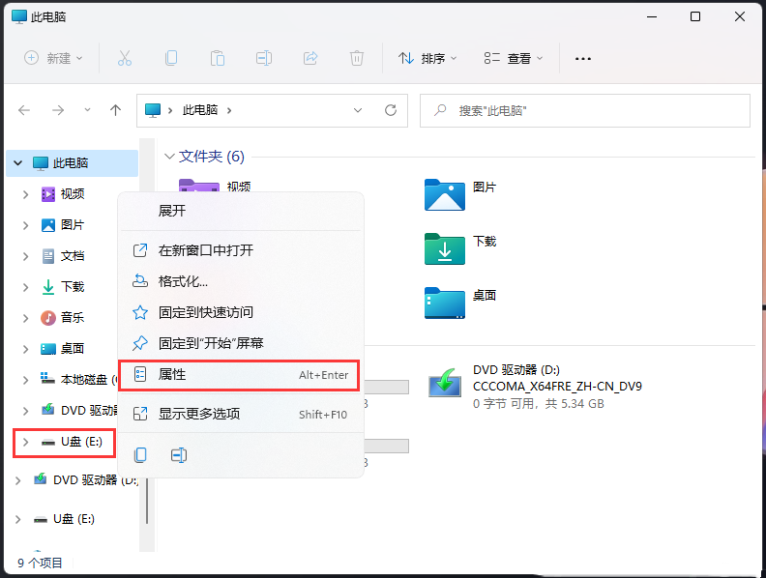Click the Copy icon in toolbar

(x=171, y=58)
